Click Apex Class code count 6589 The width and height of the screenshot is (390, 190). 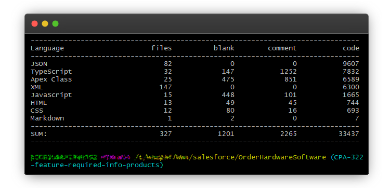350,79
